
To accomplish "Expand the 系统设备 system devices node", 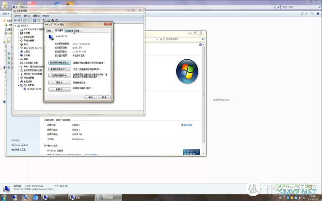I will pyautogui.click(x=18, y=81).
